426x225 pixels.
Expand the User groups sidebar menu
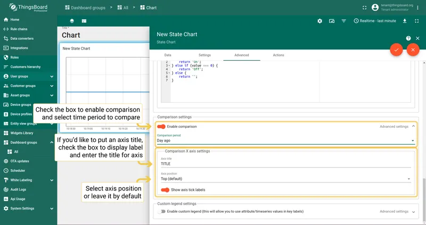[x=29, y=76]
